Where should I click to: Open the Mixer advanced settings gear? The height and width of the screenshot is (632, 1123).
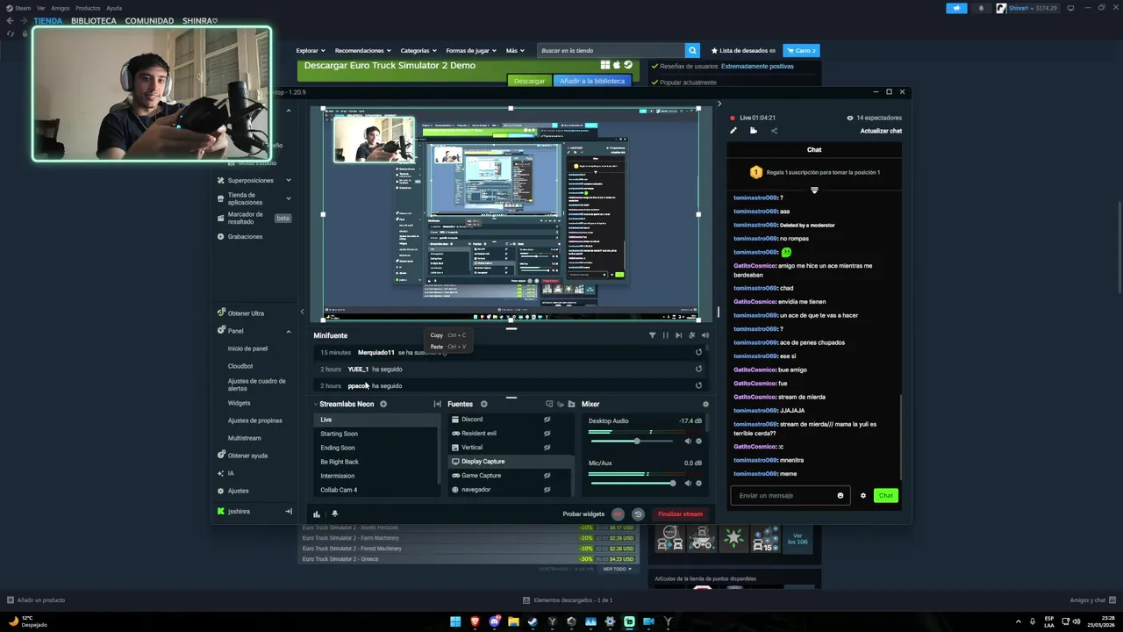(x=705, y=405)
